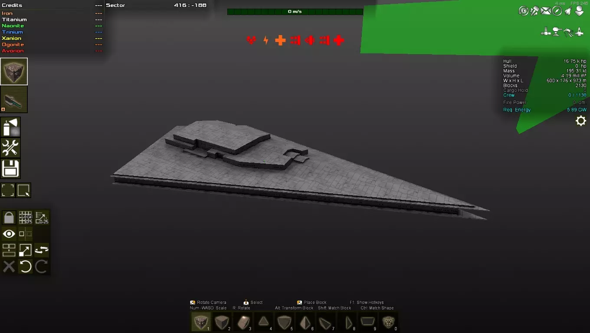Click the Crew stat row label
The width and height of the screenshot is (590, 333).
coord(509,95)
